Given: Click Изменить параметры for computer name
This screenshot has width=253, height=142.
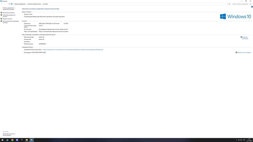Looking at the screenshot, I should click(x=245, y=38).
